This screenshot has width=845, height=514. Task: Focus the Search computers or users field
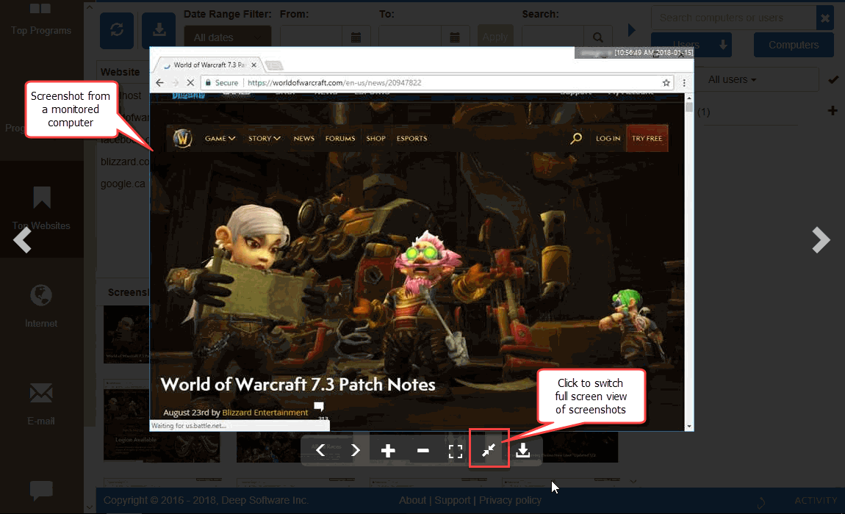[x=733, y=18]
